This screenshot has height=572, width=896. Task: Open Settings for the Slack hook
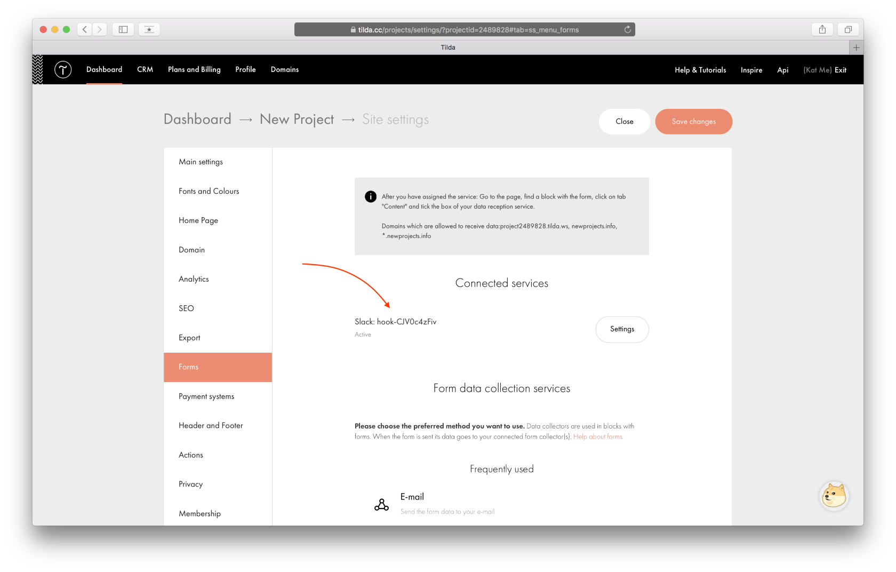pyautogui.click(x=622, y=329)
